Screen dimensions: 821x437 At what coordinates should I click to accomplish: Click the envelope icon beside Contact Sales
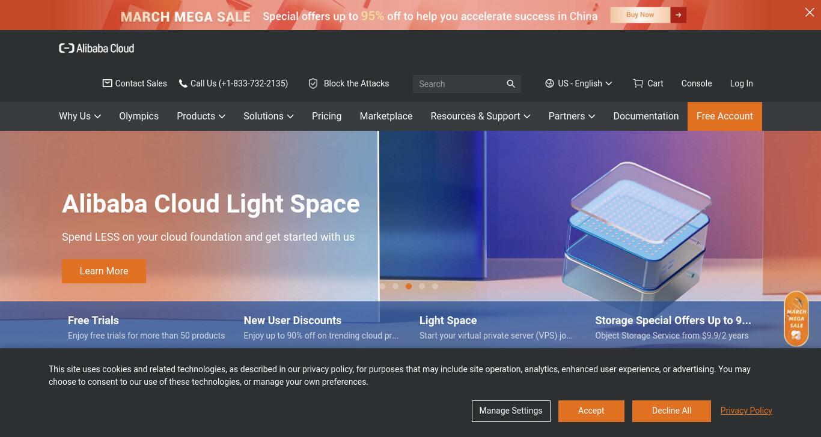pyautogui.click(x=107, y=83)
